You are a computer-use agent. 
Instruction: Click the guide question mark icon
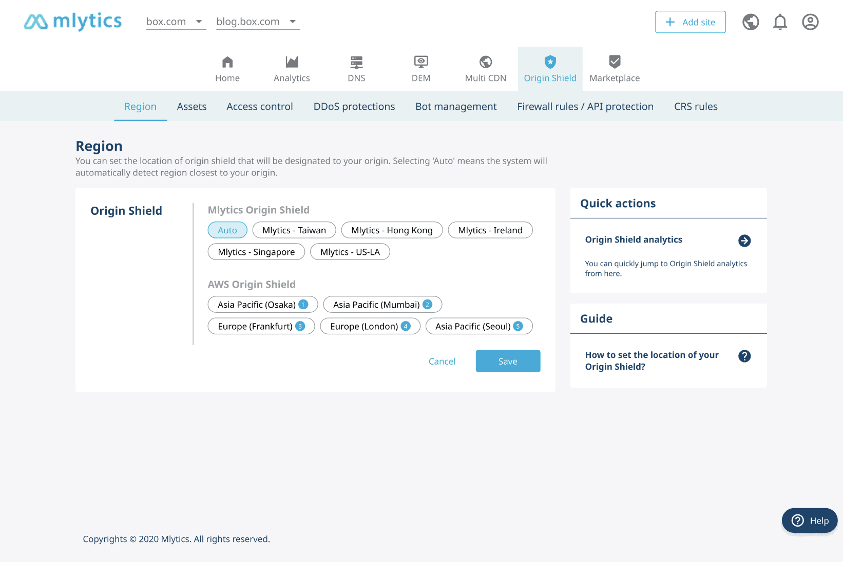pos(744,356)
